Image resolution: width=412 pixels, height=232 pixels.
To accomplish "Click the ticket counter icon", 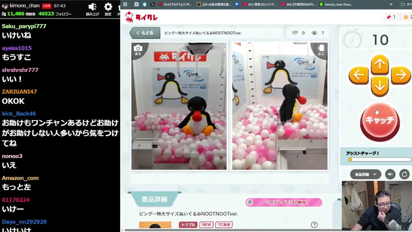I will point(389,17).
